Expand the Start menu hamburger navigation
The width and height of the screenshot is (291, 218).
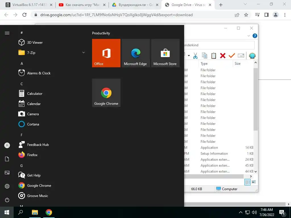7,33
